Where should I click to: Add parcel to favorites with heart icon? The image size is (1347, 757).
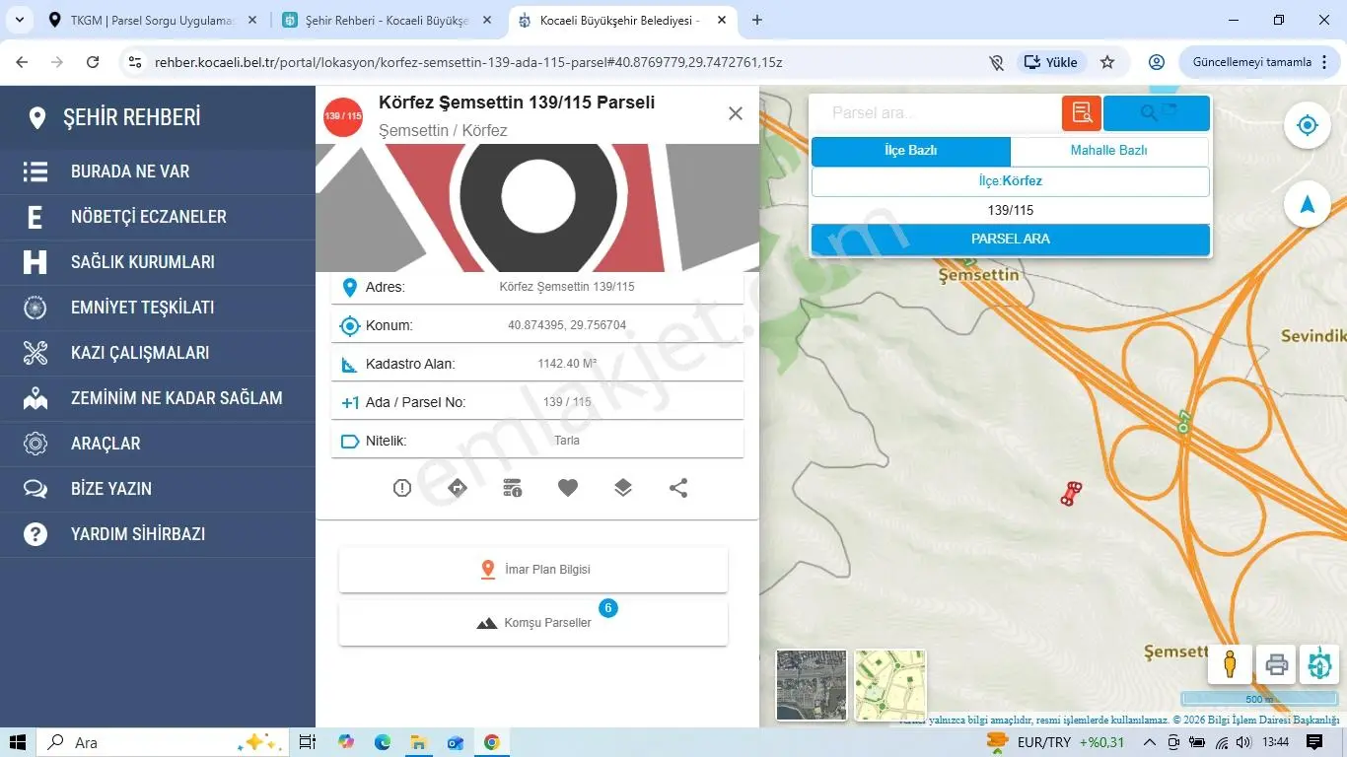[x=568, y=488]
